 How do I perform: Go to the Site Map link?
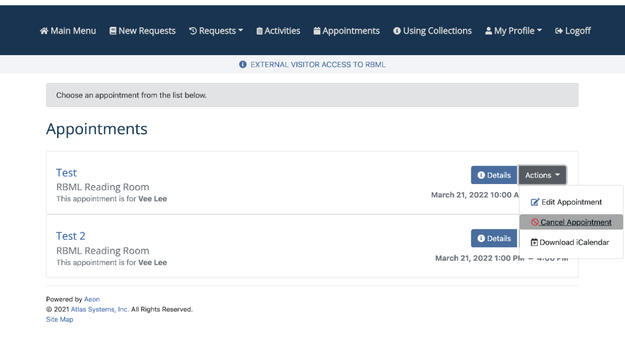tap(60, 320)
